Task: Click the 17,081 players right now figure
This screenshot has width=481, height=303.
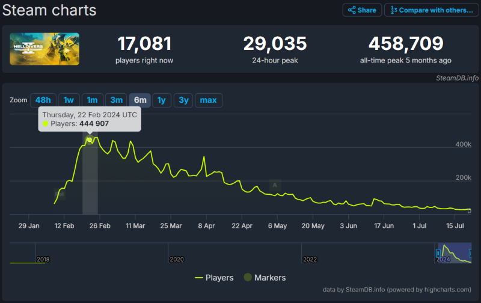Action: click(x=144, y=43)
